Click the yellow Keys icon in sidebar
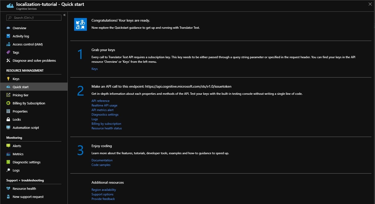This screenshot has width=375, height=204. tap(8, 79)
